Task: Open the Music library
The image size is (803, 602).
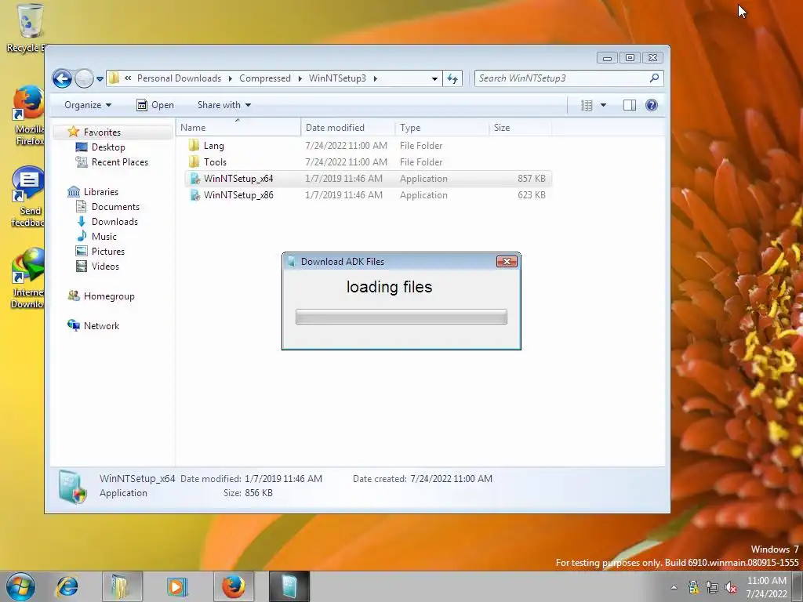Action: [x=104, y=236]
